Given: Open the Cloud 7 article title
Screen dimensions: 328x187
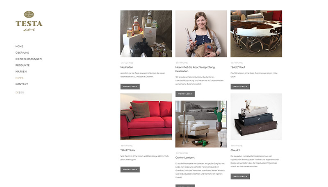Looking at the screenshot, I should pyautogui.click(x=235, y=150).
